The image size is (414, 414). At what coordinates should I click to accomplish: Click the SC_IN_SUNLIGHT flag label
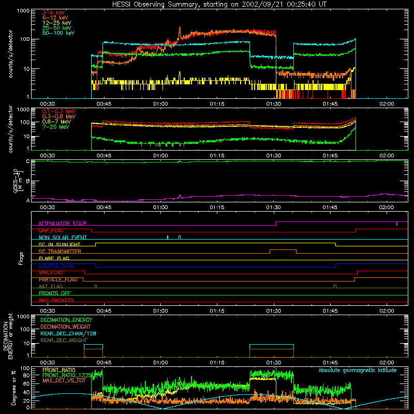tap(60, 244)
